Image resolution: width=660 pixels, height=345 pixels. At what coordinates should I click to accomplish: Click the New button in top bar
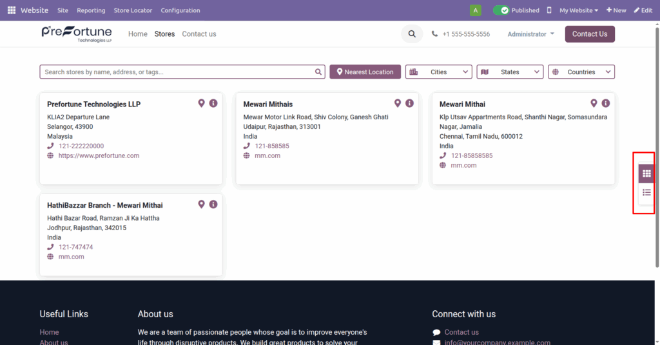616,10
